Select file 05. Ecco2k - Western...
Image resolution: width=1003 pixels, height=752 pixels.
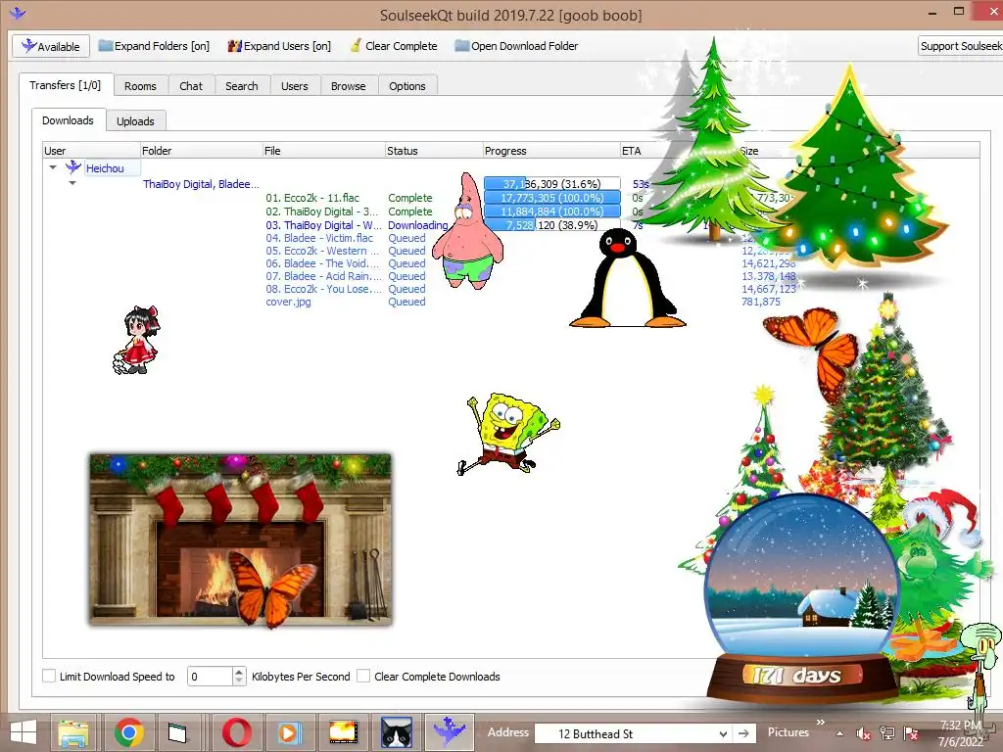point(322,251)
